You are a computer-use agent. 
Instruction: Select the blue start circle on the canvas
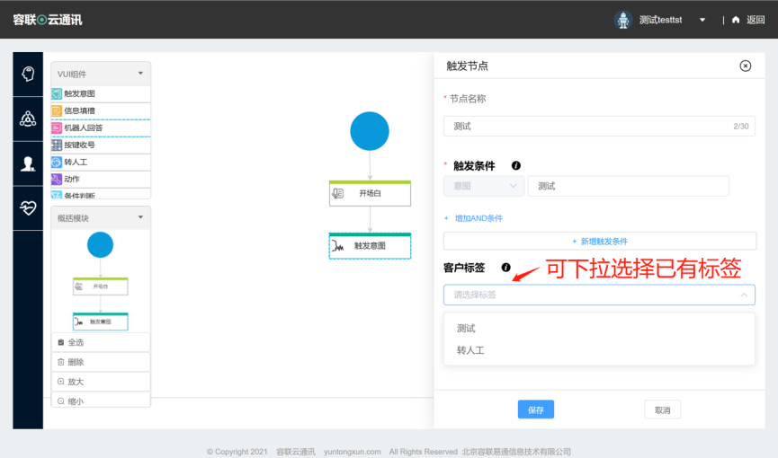[x=370, y=131]
